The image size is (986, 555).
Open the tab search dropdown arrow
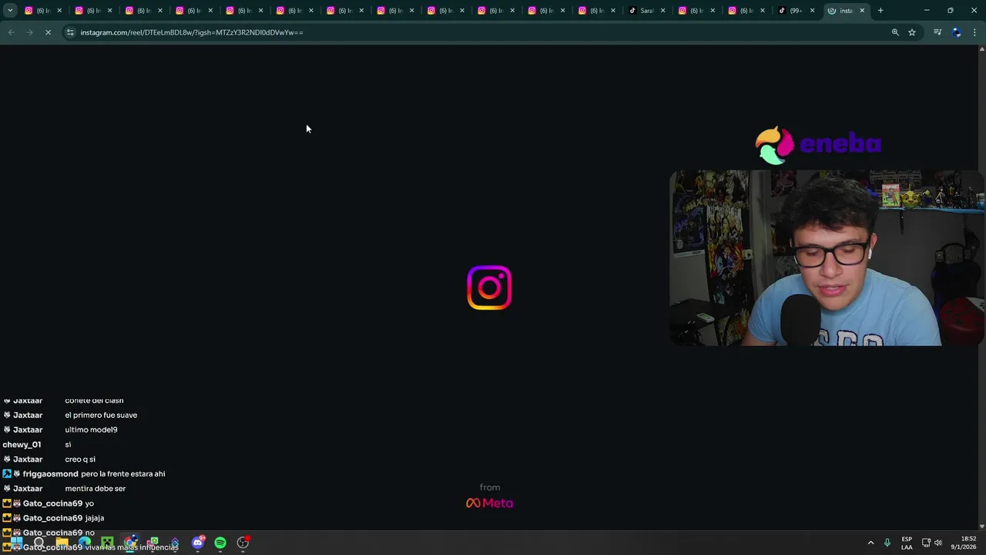coord(10,11)
